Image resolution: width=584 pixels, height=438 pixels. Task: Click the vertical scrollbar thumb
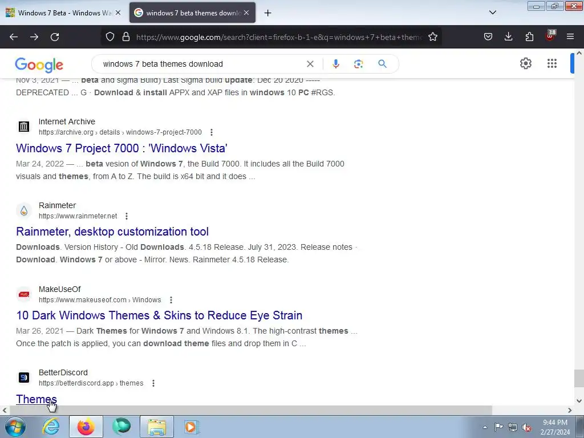click(x=579, y=379)
